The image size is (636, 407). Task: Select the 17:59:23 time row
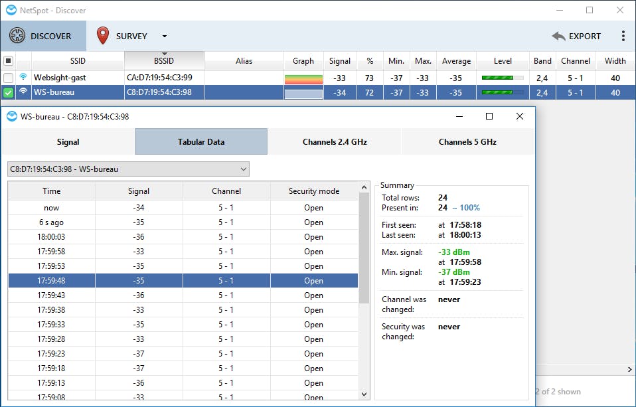tap(183, 353)
